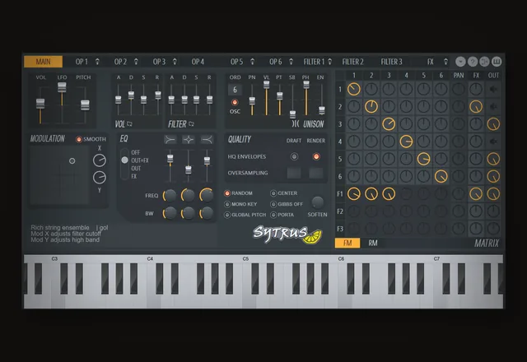Click the muted output icon in matrix row 4
Viewport: 527px width, 362px height.
pyautogui.click(x=493, y=142)
